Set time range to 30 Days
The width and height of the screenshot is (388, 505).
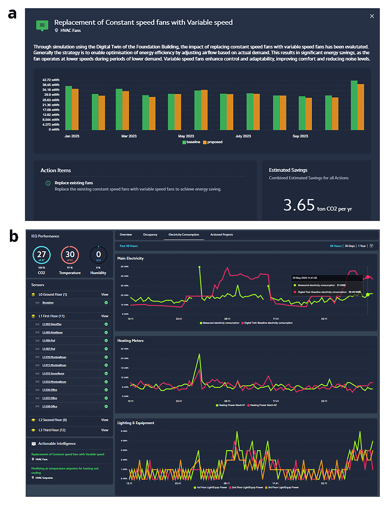point(350,246)
